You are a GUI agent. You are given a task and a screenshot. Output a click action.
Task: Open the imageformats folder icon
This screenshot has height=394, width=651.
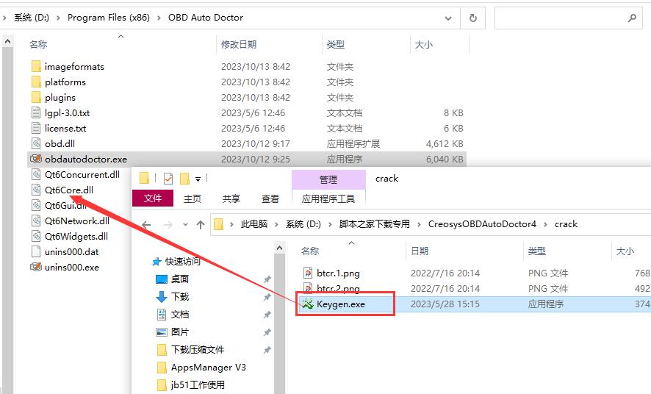(36, 66)
